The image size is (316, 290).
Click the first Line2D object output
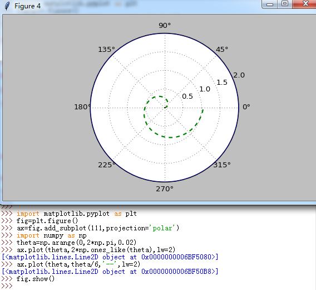pos(110,257)
